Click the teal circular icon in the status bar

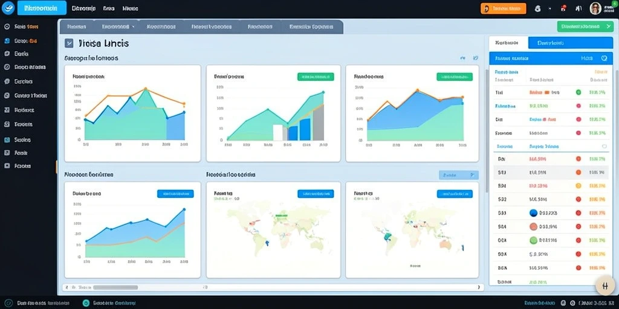86,303
